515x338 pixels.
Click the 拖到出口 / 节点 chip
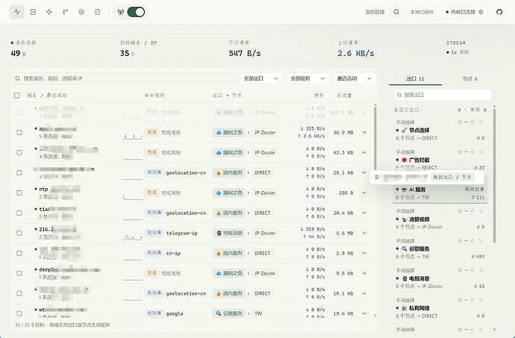[x=452, y=178]
